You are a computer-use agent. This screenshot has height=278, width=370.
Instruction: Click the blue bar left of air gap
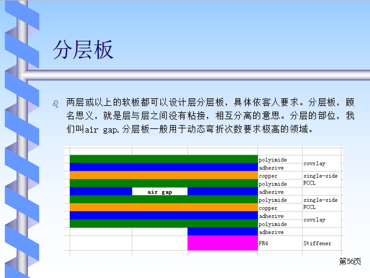[101, 192]
